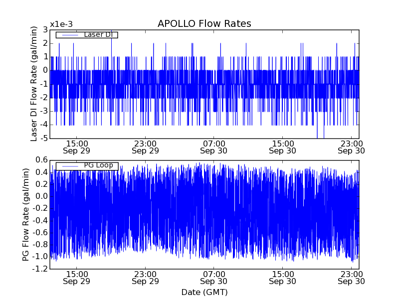
Task: Click the Laser DI Flow Rate y-axis label
Action: point(34,84)
